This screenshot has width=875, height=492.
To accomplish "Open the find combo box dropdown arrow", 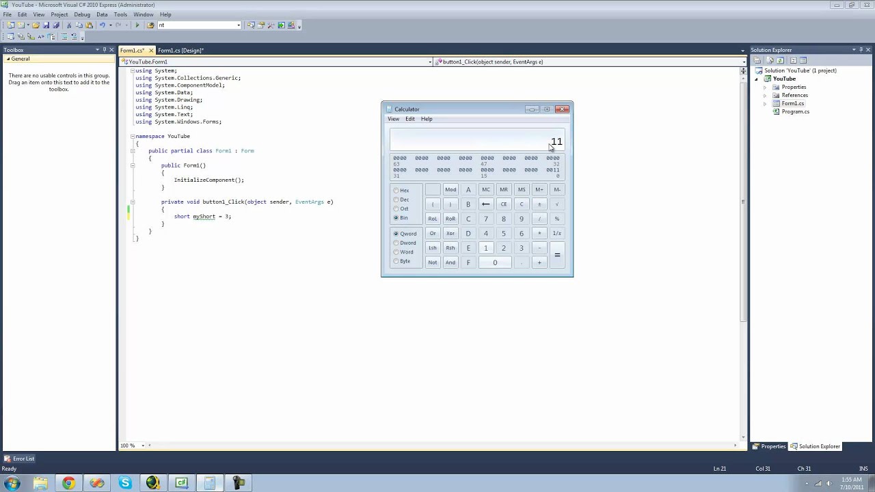I will click(x=239, y=25).
